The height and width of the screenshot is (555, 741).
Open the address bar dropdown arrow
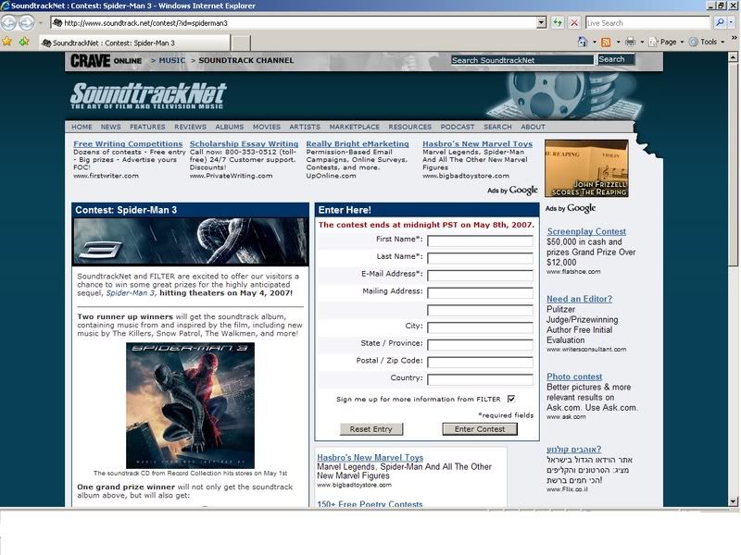(542, 22)
